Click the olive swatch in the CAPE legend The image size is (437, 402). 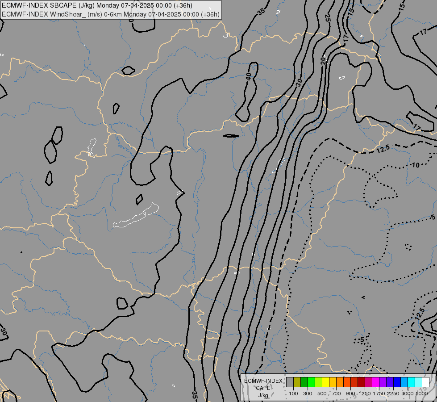(x=297, y=382)
